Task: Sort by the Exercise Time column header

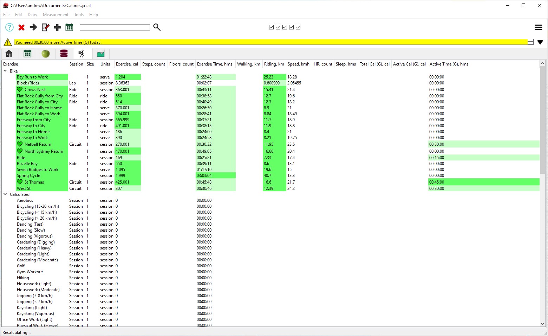Action: point(215,64)
